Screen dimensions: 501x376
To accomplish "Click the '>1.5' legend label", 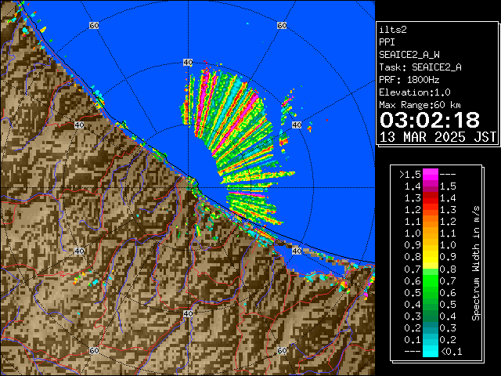I will coord(410,175).
